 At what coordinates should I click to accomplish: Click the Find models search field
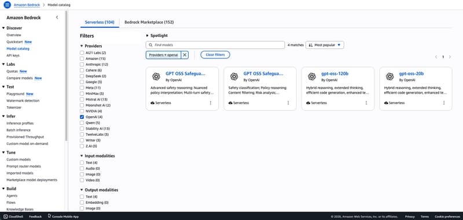[x=215, y=45]
